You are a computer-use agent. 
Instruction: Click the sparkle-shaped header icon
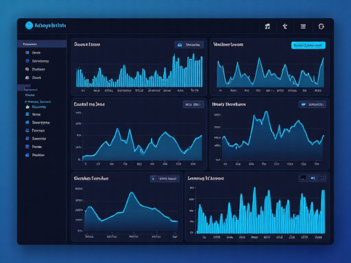[285, 27]
